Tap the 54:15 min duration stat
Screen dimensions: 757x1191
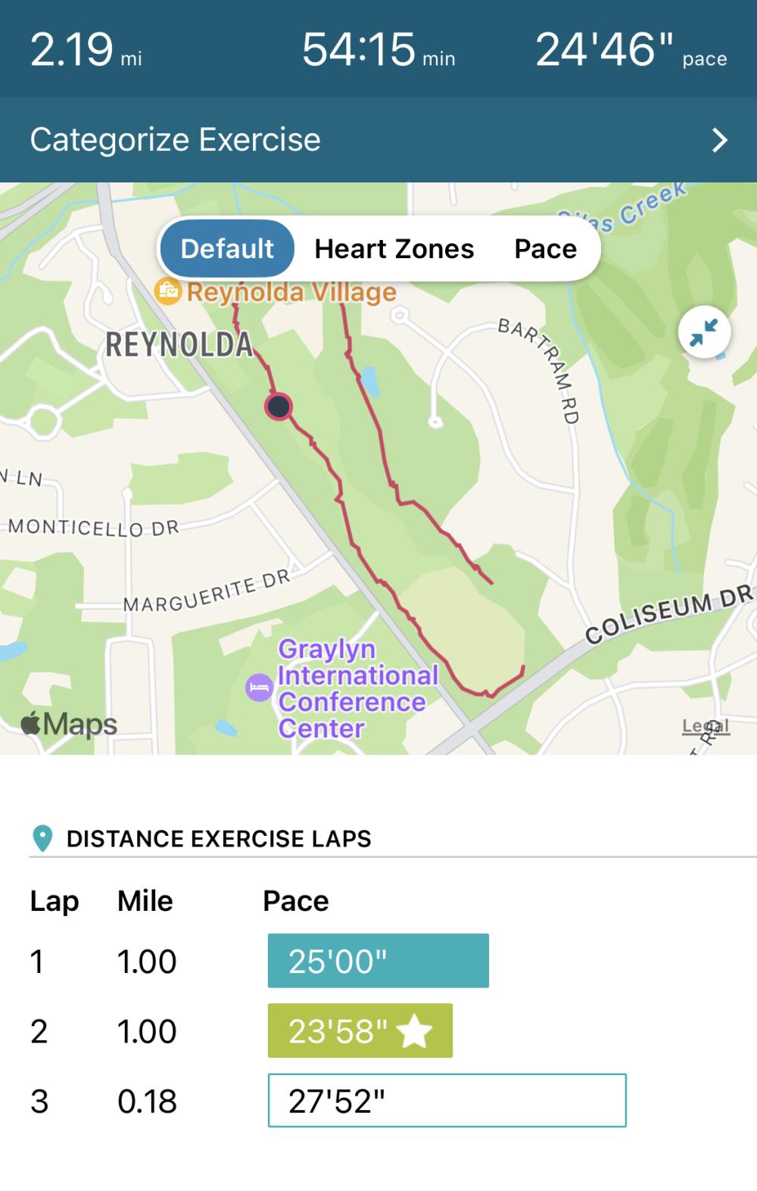[378, 50]
